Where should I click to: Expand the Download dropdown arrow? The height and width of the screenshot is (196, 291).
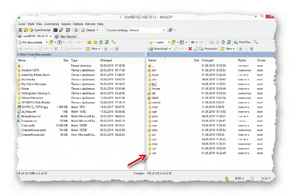click(170, 49)
